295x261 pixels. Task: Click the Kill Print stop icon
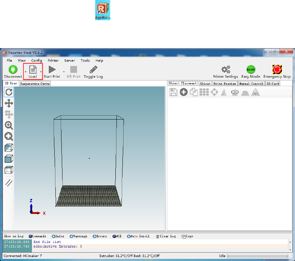coord(73,70)
